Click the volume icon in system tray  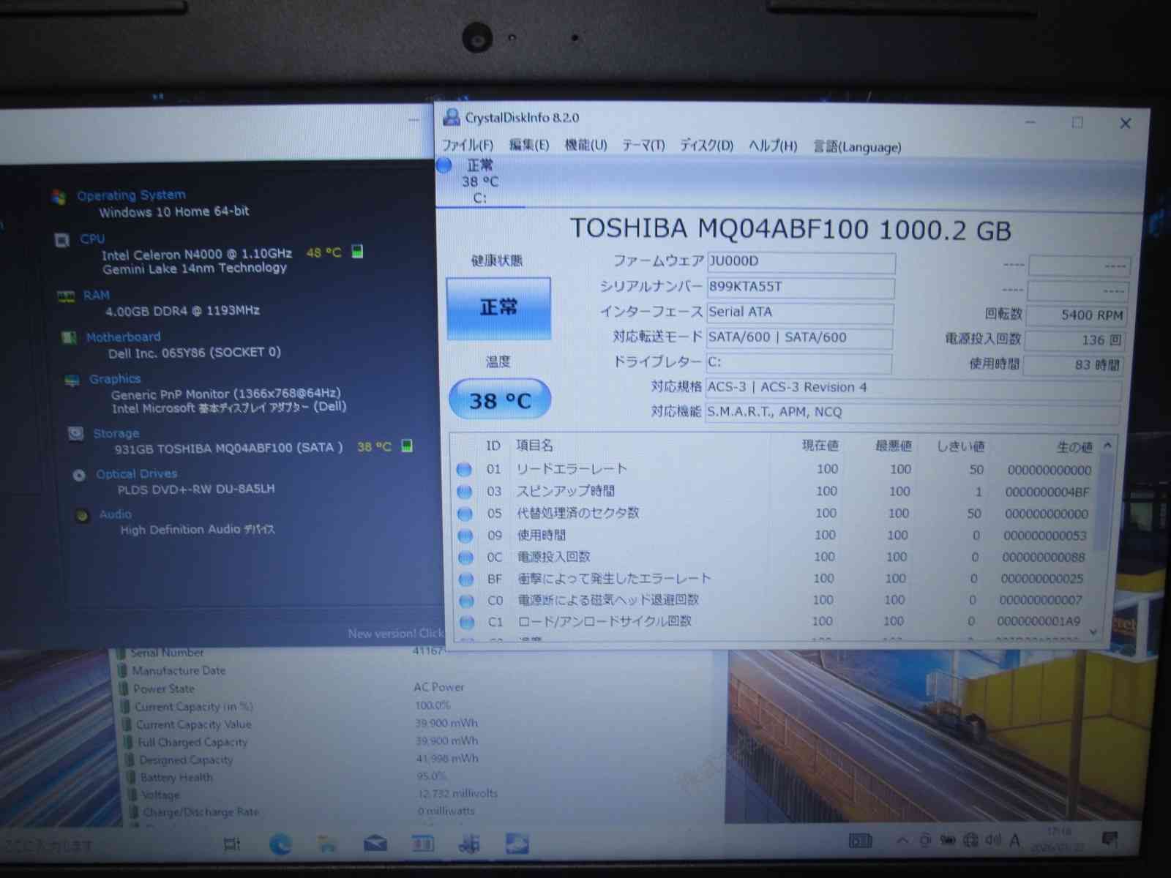pyautogui.click(x=991, y=841)
